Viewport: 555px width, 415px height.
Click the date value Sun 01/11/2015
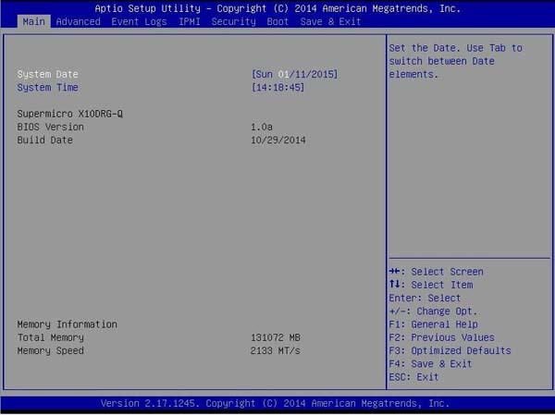coord(294,74)
